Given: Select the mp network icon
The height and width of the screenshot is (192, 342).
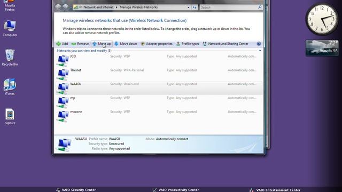Looking at the screenshot, I should point(63,102).
